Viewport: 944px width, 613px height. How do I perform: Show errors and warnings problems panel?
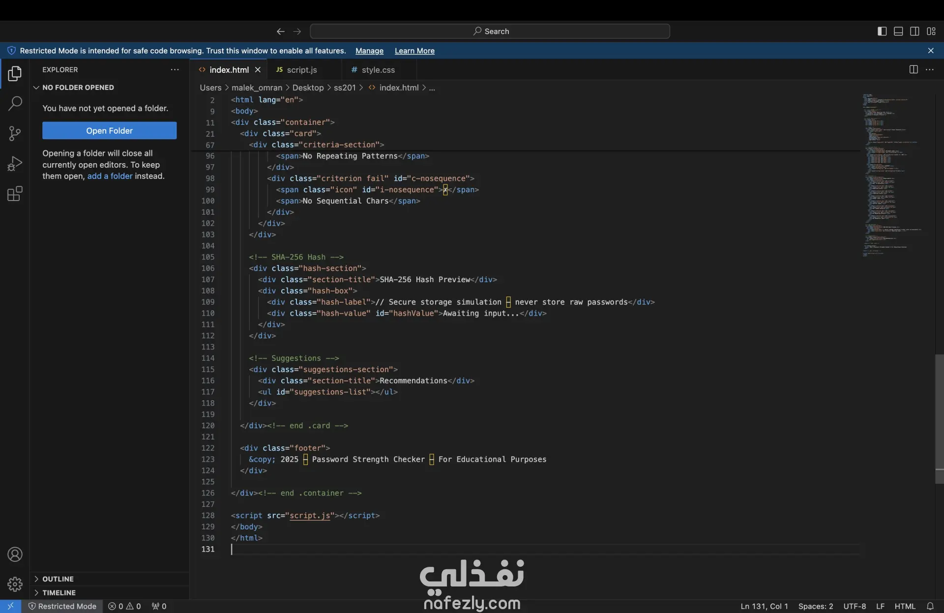click(x=125, y=606)
